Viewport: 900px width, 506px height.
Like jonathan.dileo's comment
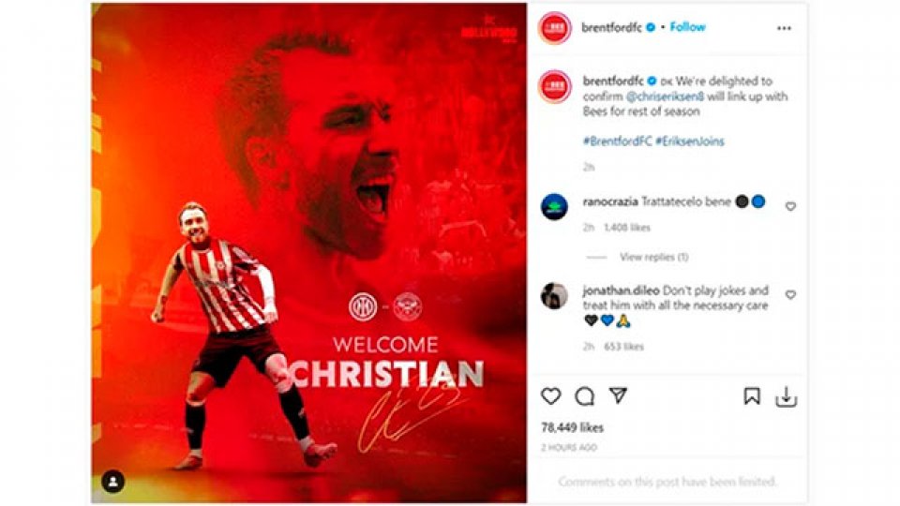(x=790, y=295)
